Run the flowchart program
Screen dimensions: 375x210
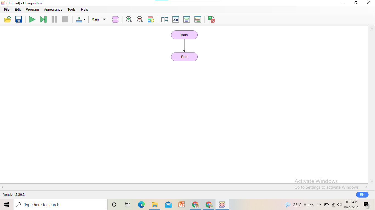pos(32,19)
